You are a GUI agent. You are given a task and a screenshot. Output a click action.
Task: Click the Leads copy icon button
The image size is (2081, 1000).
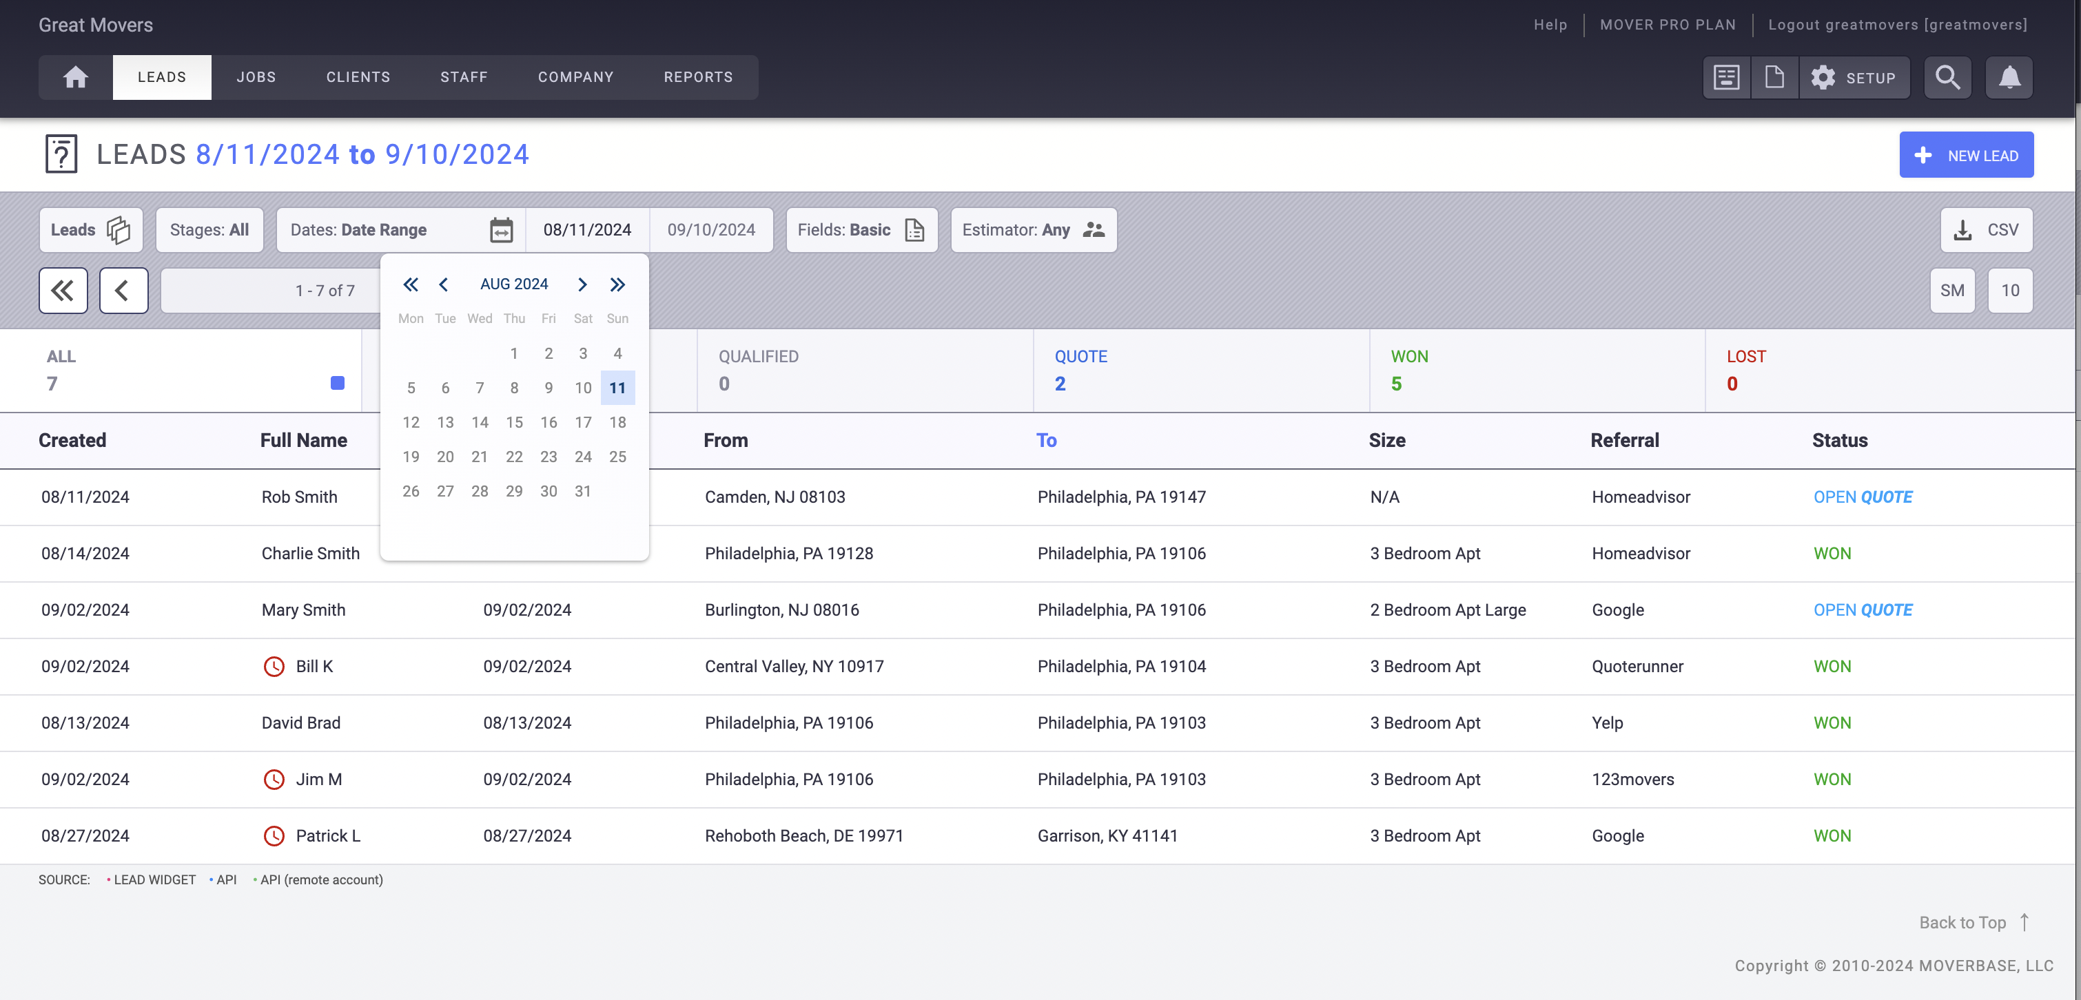118,230
